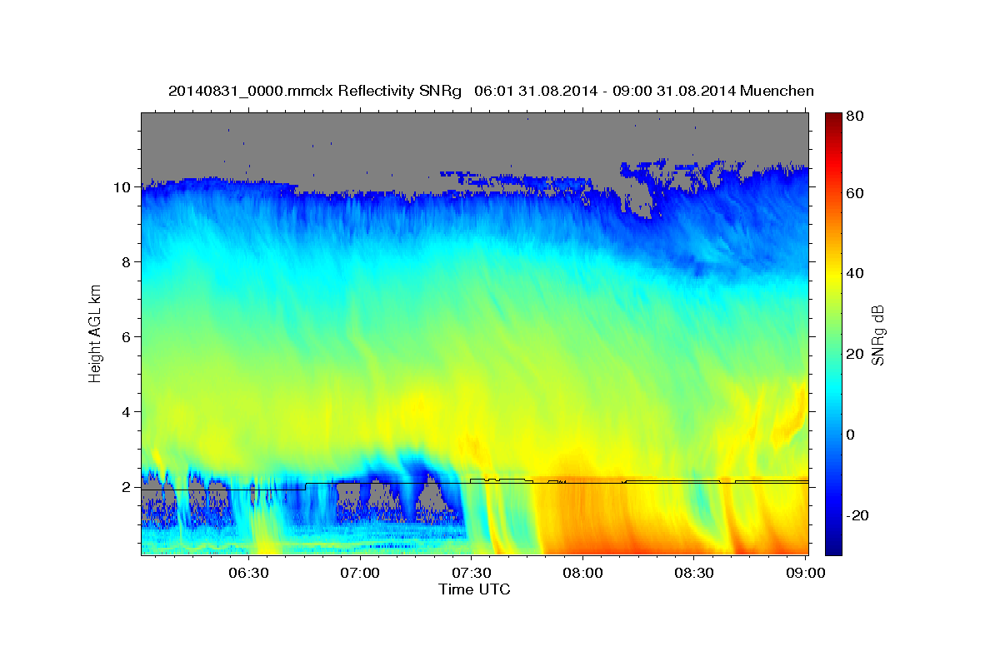This screenshot has height=666, width=1000.
Task: Click the colorbar value label -20
Action: 859,515
